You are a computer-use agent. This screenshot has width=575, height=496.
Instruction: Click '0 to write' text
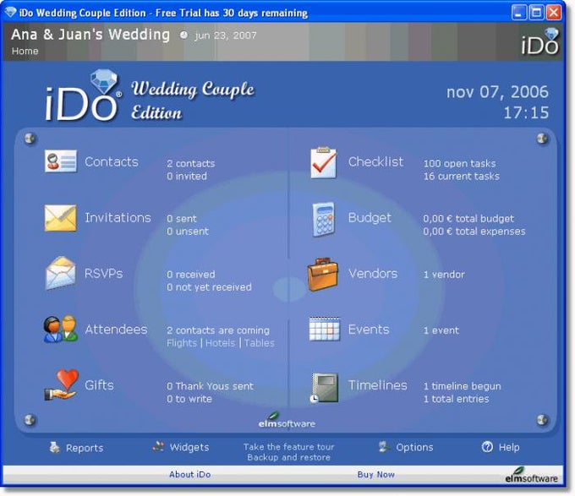tap(189, 399)
